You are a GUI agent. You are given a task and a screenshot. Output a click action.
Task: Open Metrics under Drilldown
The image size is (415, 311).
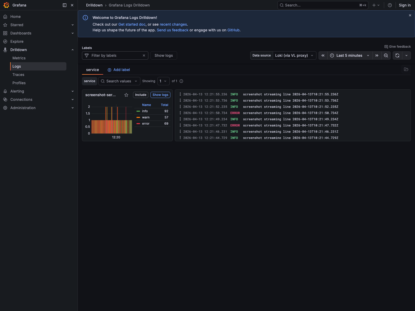(19, 58)
